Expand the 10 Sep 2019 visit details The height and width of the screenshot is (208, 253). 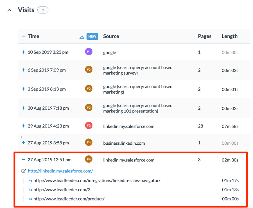[23, 52]
